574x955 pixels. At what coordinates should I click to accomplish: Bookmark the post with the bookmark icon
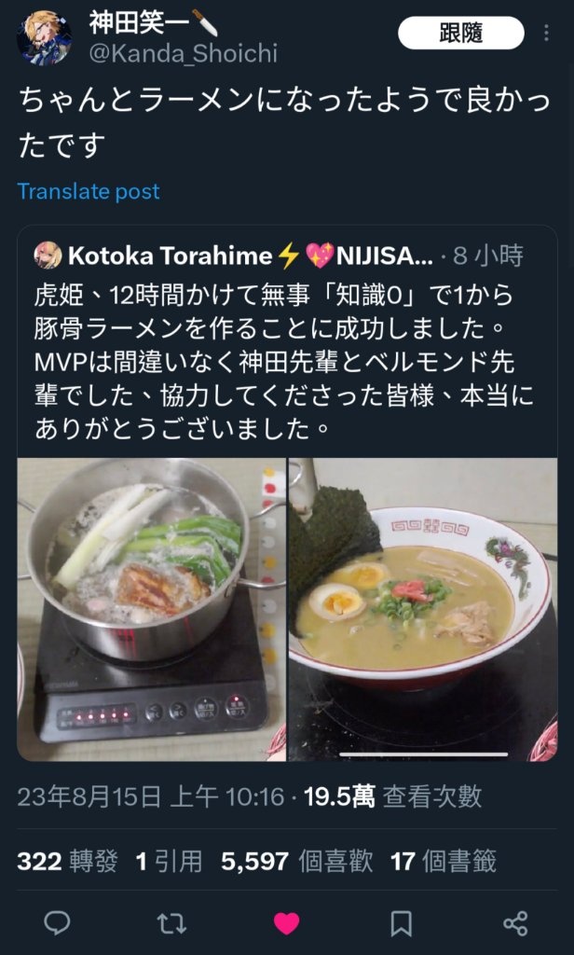pos(401,924)
